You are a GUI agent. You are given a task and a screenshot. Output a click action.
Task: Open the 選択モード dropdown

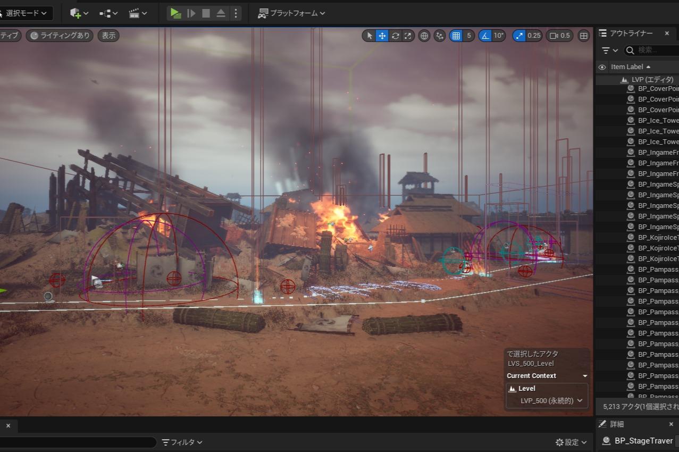26,13
